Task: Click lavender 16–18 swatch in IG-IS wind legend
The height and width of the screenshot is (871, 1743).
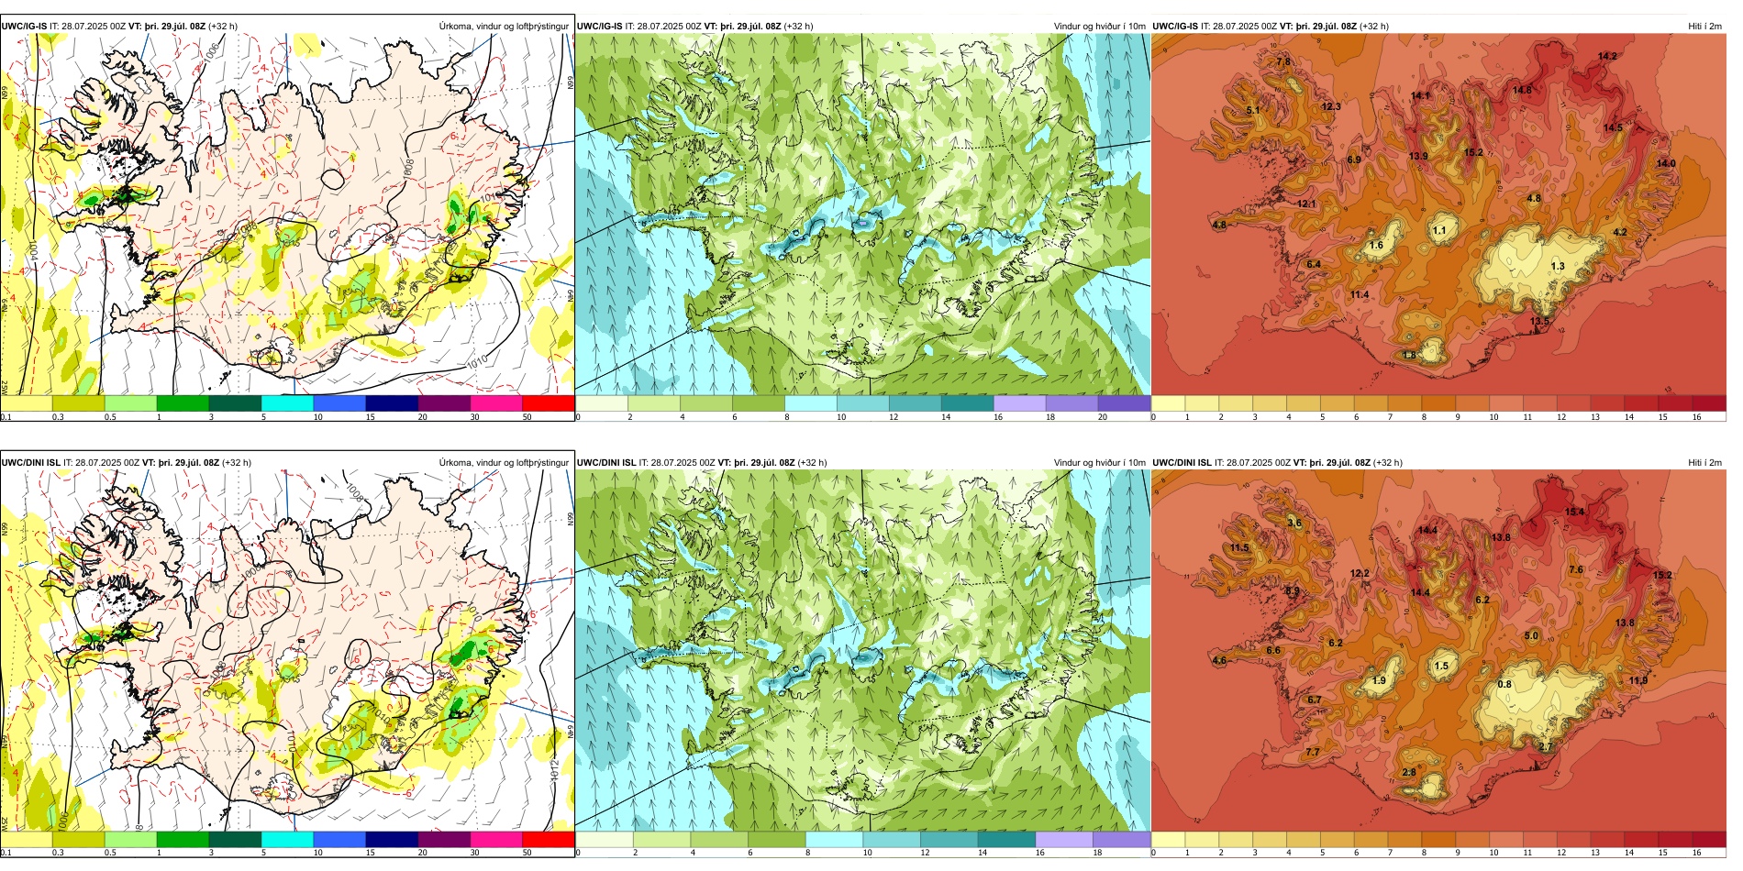Action: pyautogui.click(x=1019, y=403)
